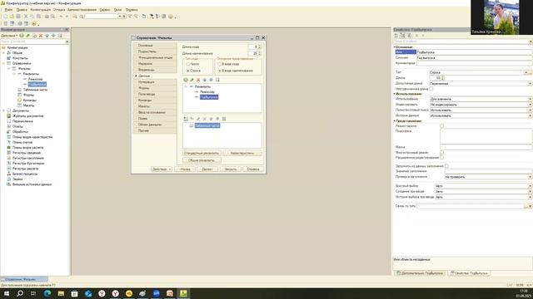Click Windows Start button

7,293
